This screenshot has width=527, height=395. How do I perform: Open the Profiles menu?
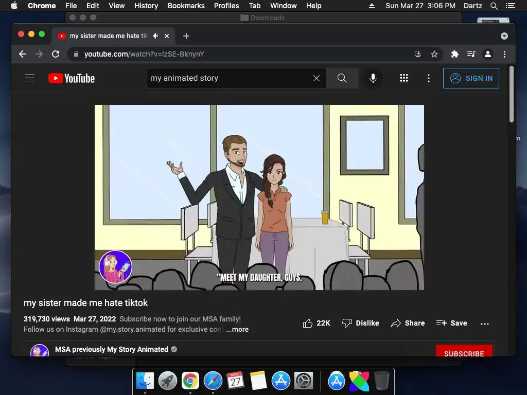point(226,6)
